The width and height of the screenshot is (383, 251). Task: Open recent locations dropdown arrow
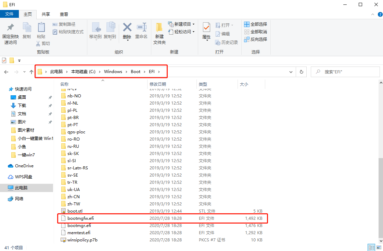24,72
